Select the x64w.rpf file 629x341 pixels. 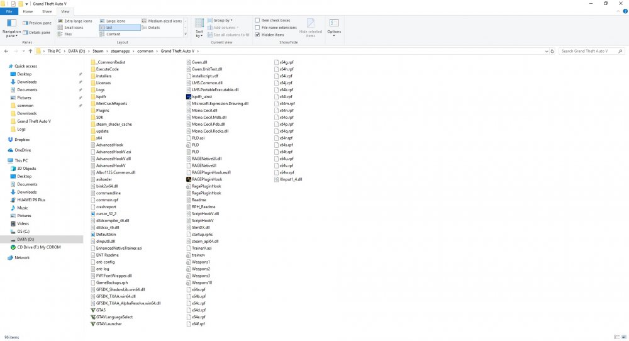(x=284, y=172)
